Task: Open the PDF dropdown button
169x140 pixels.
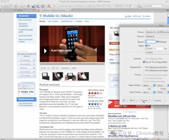Action: (x=132, y=101)
